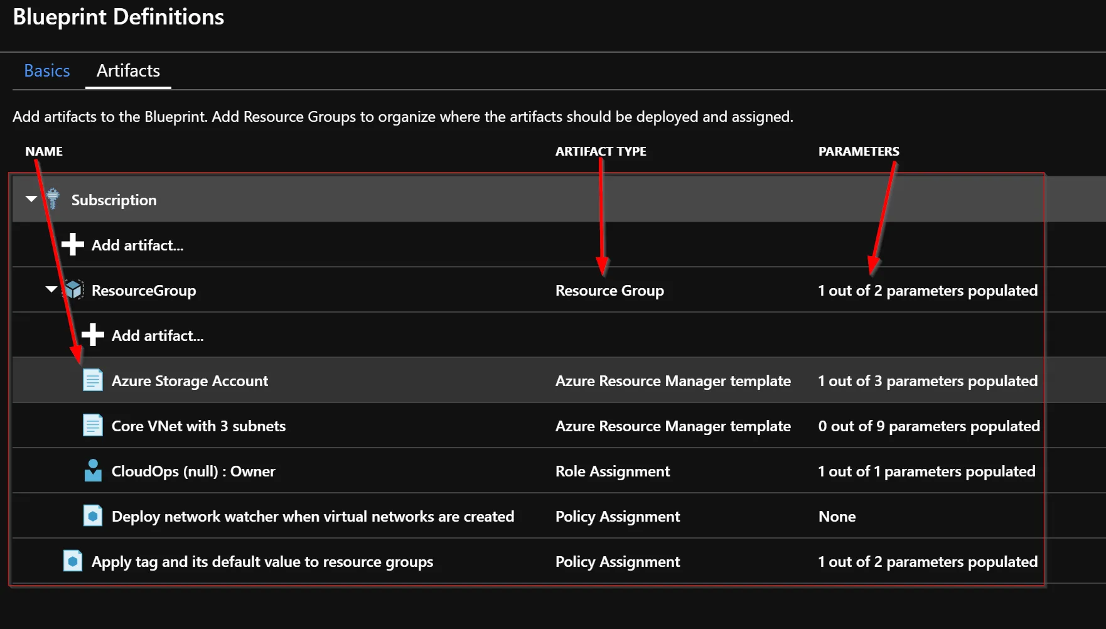This screenshot has height=629, width=1106.
Task: Open Core VNet 0 of 9 parameters
Action: (x=929, y=426)
